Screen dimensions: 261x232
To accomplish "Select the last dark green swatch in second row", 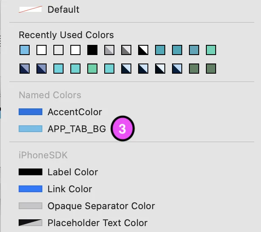I will (x=211, y=68).
